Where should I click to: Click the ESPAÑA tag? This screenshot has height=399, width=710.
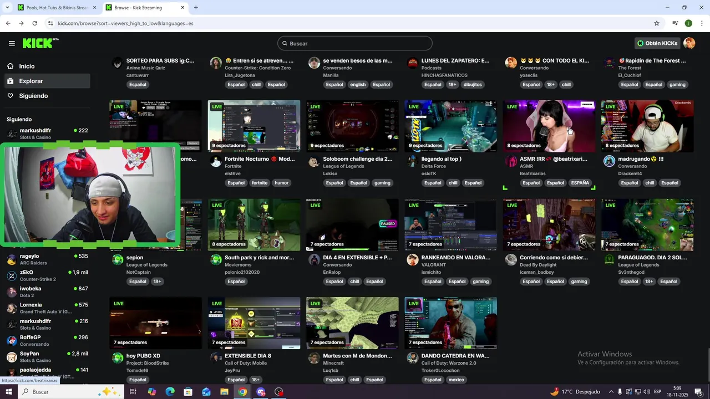coord(580,183)
